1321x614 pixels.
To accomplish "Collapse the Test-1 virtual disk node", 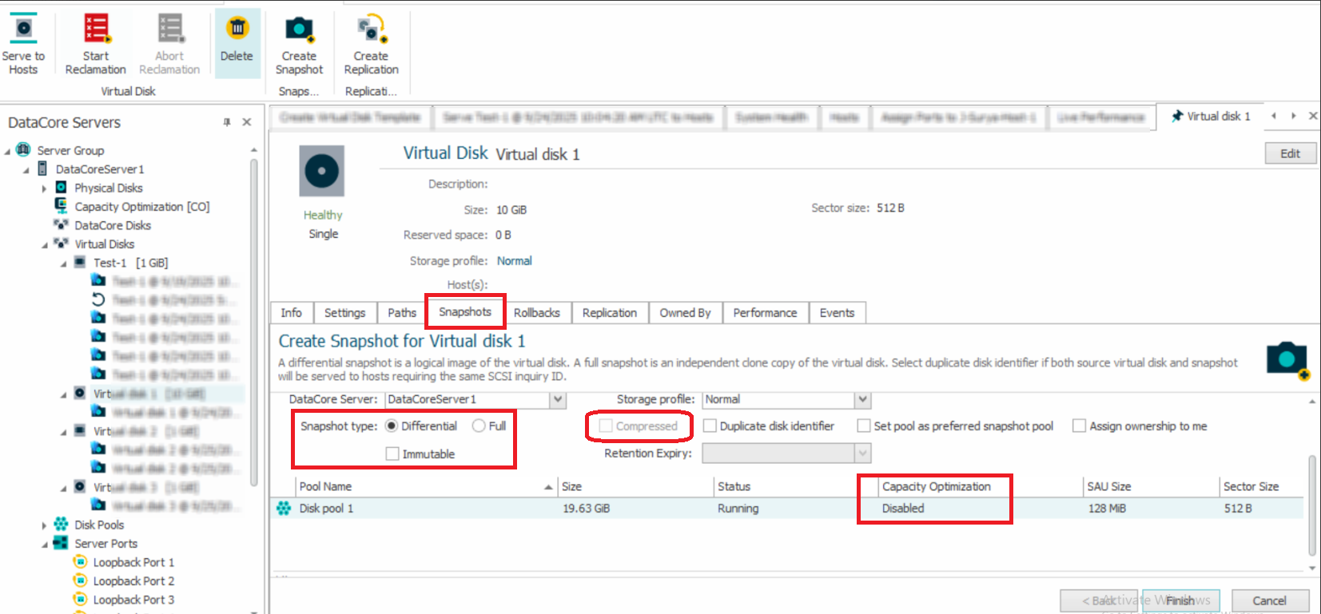I will click(64, 263).
